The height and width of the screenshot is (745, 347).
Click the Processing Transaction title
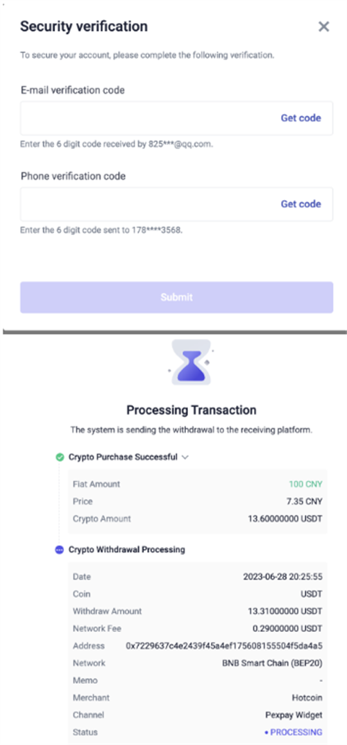pos(192,410)
